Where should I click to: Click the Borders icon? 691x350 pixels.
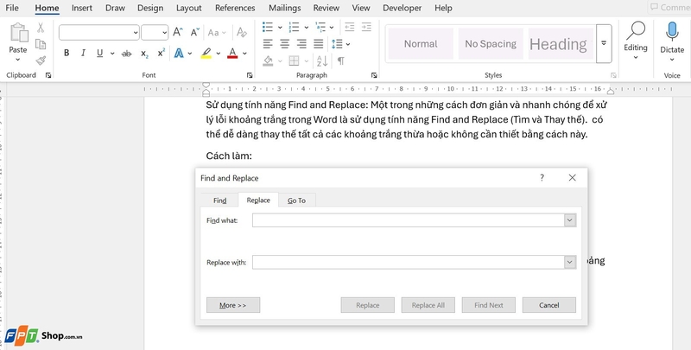tap(294, 60)
